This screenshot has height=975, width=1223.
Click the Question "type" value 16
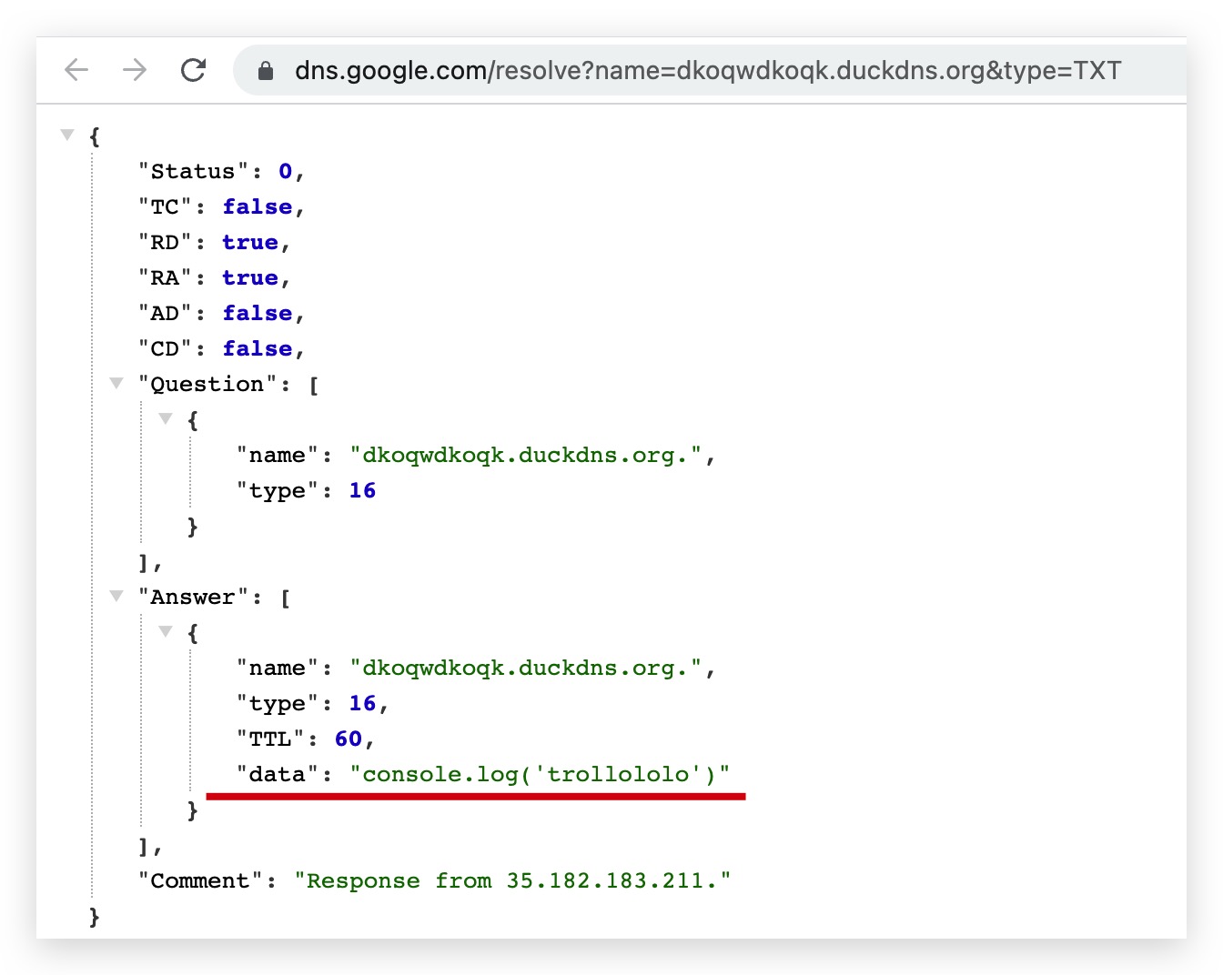click(x=362, y=490)
